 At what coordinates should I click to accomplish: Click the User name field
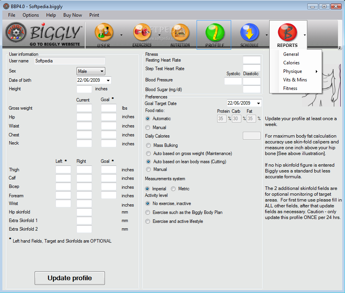[x=70, y=61]
